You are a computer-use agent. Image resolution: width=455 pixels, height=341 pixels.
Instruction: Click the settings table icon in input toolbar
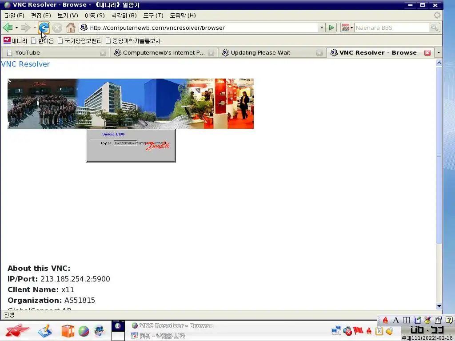point(438,320)
